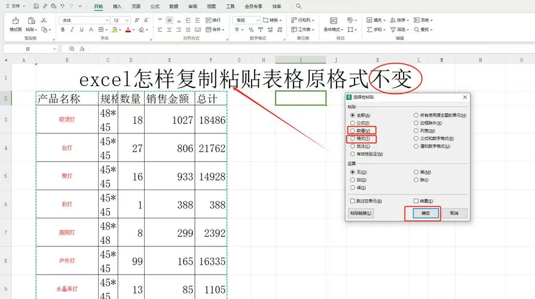
Task: Click the fx insert function icon
Action: (x=82, y=49)
